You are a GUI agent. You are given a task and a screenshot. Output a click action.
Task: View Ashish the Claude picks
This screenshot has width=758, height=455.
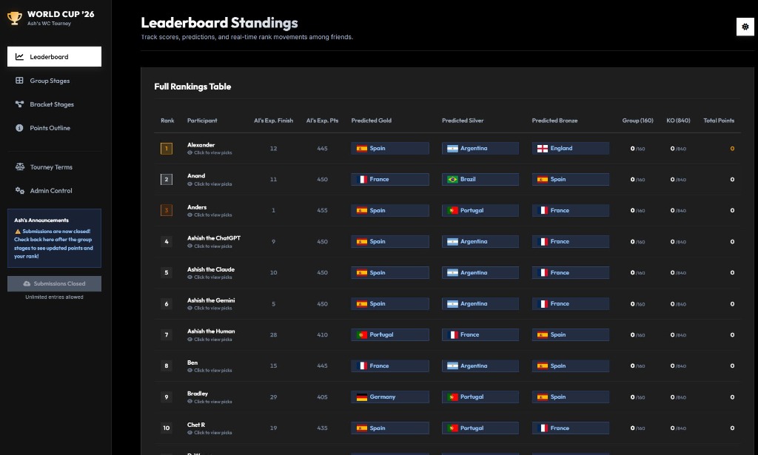point(209,277)
